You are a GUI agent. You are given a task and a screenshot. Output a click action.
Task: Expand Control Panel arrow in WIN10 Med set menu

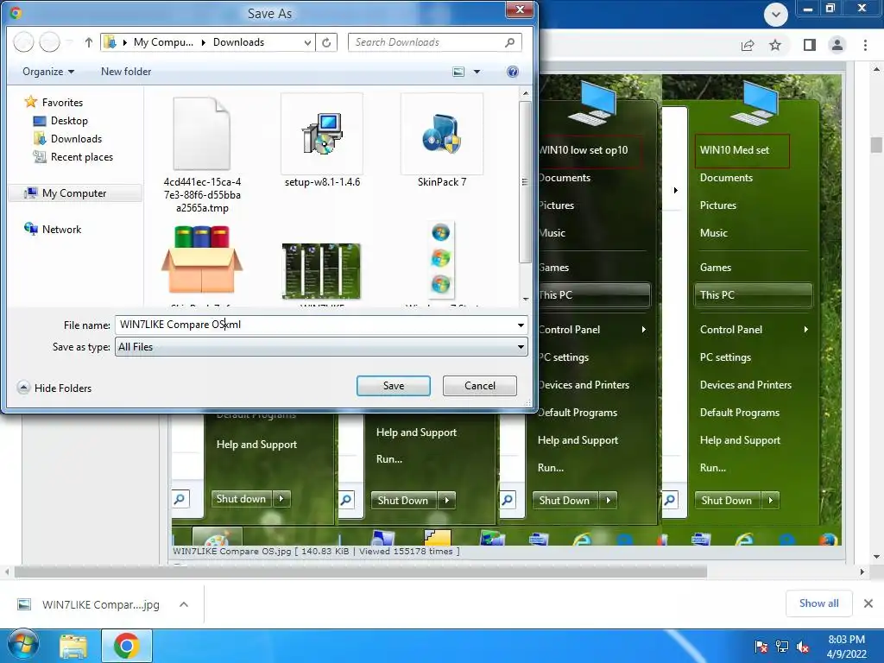[806, 329]
